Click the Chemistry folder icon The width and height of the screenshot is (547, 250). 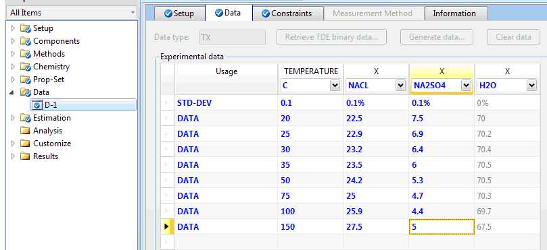(x=26, y=67)
